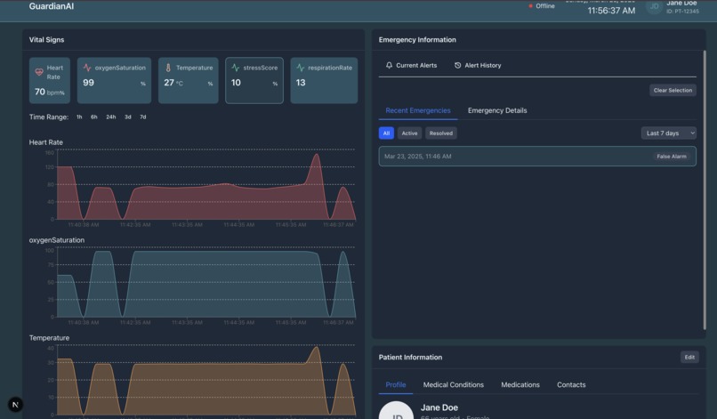Switch to the Current Alerts tab
The image size is (717, 419).
click(411, 66)
